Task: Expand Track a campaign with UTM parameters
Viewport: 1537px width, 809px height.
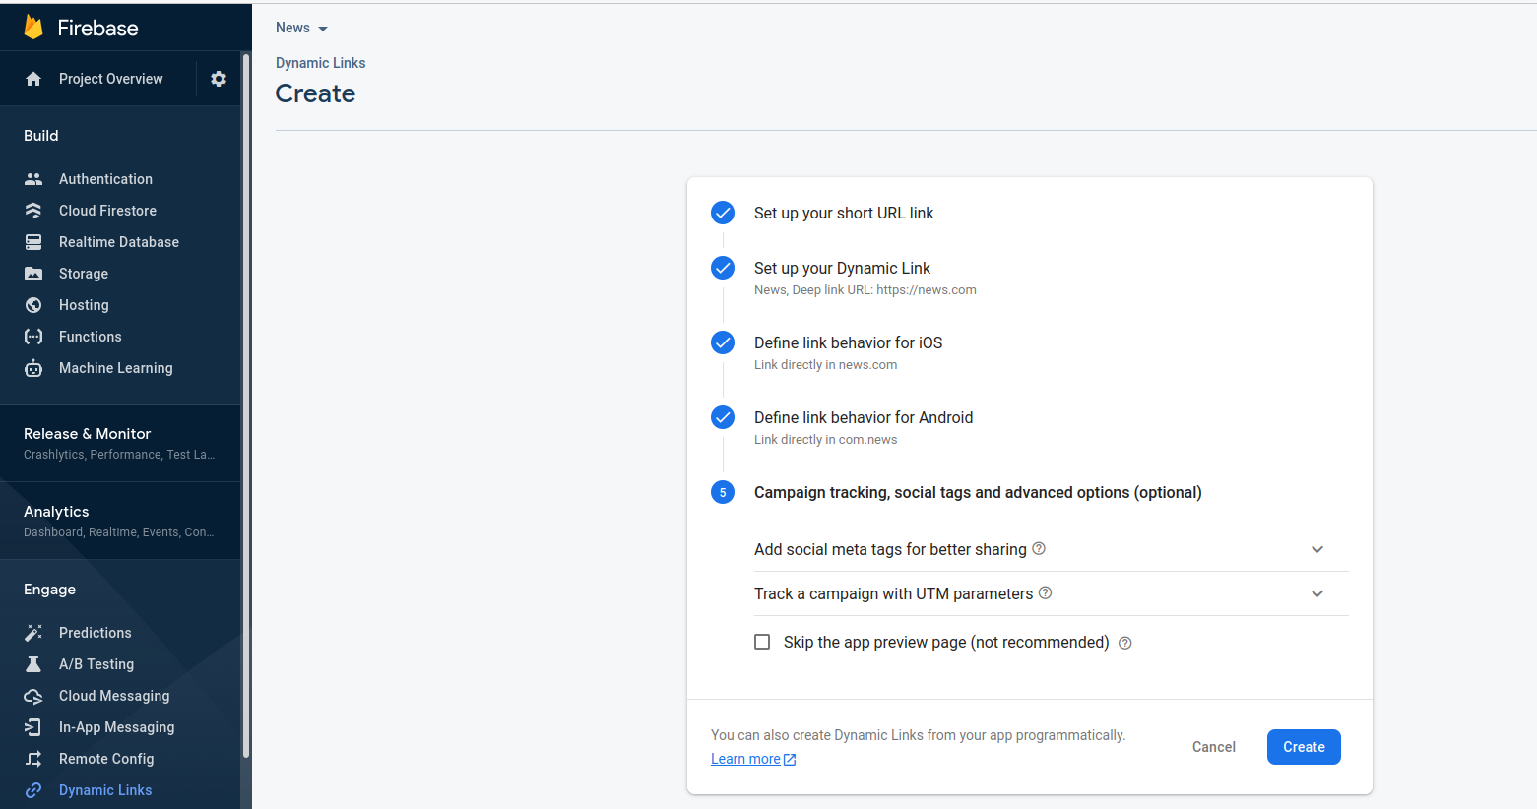Action: [x=1317, y=593]
